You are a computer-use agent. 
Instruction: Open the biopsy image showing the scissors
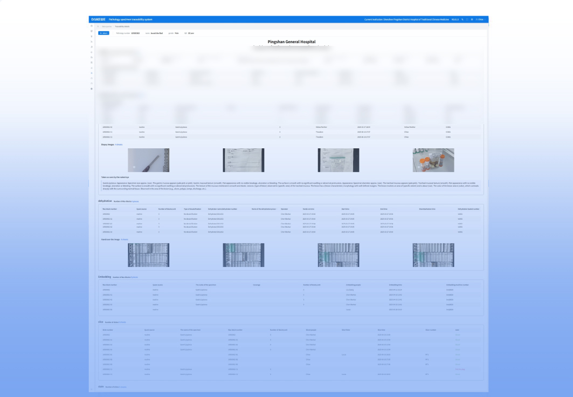point(148,160)
